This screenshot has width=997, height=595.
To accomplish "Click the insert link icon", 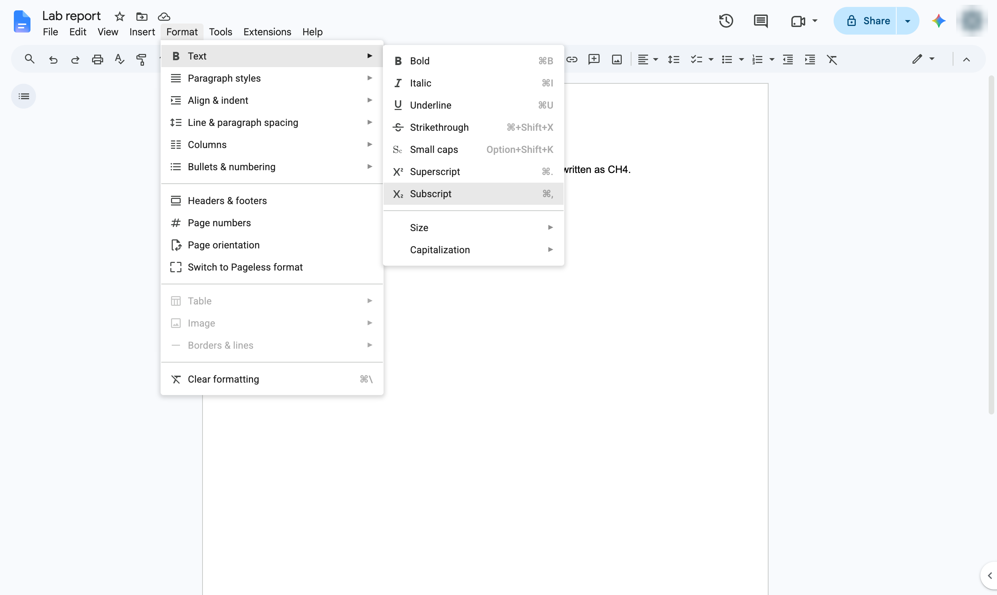I will coord(572,60).
